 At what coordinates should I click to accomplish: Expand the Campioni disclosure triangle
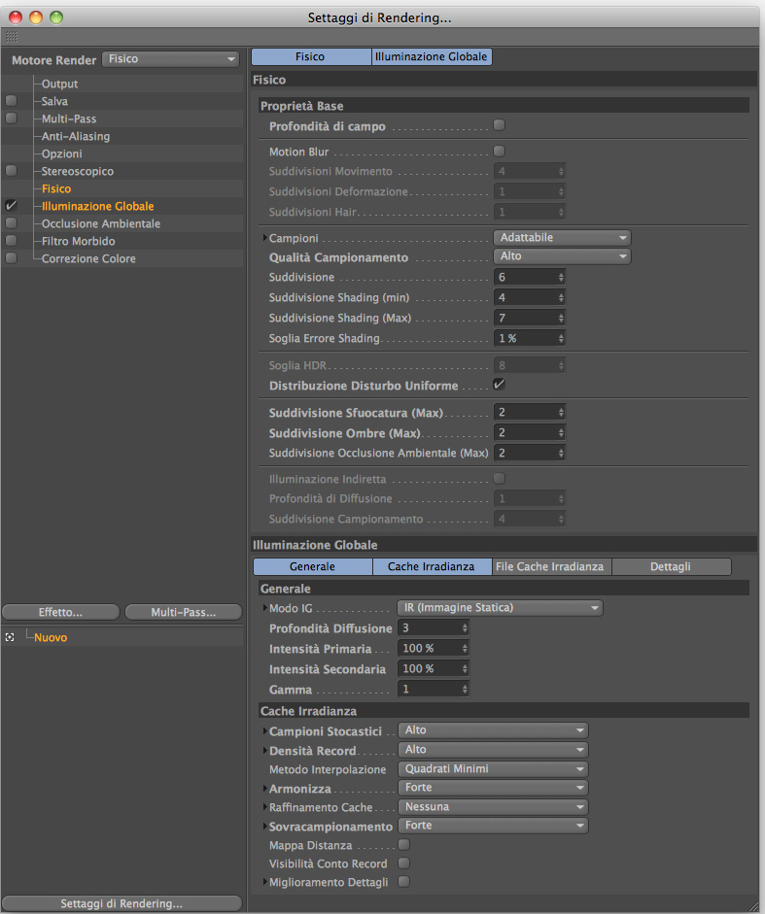(x=264, y=238)
